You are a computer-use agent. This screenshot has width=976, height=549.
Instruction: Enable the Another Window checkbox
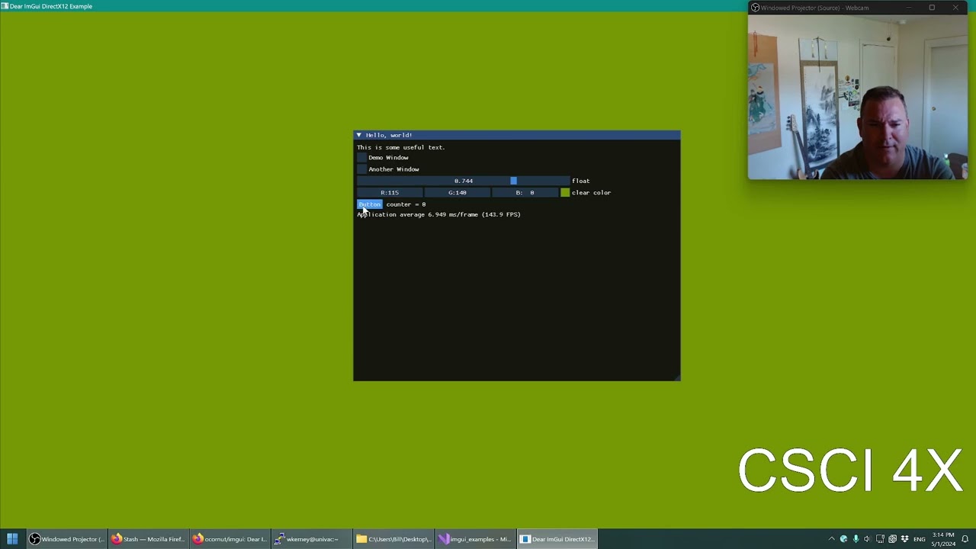point(361,169)
